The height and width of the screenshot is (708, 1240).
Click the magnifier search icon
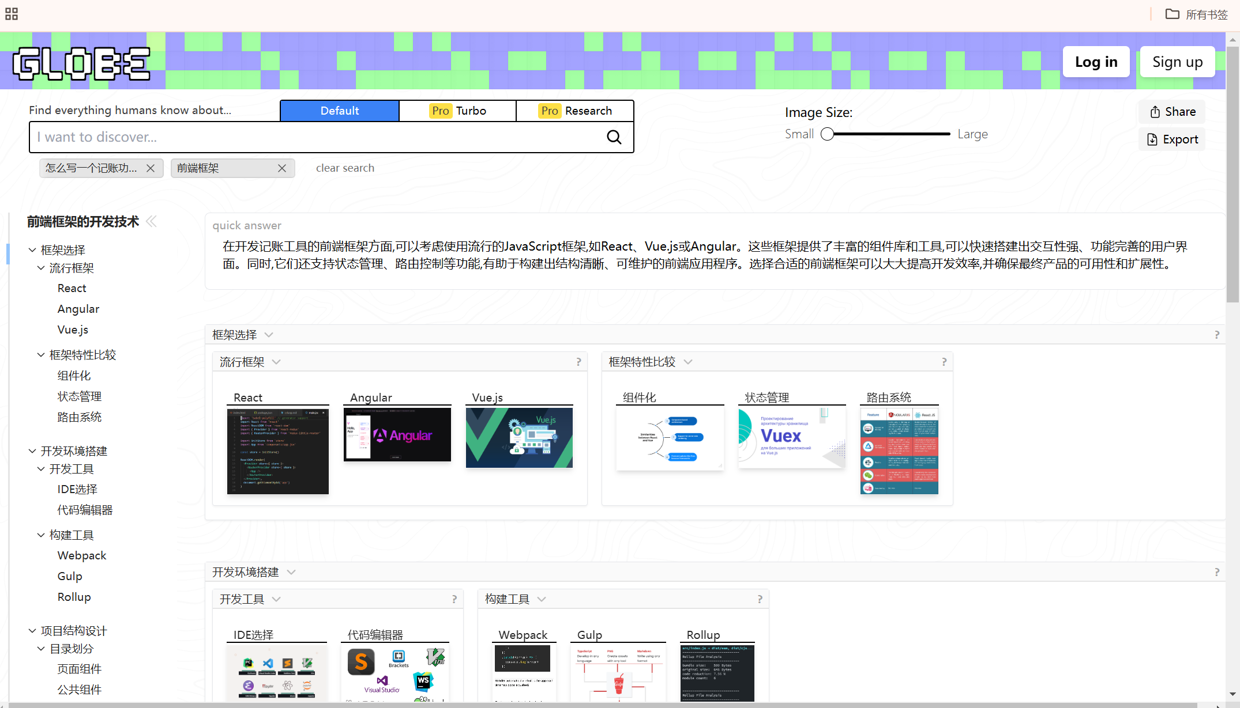tap(614, 137)
